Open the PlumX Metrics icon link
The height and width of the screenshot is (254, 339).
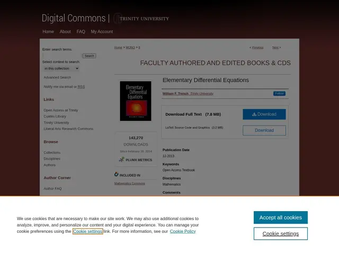[x=121, y=160]
